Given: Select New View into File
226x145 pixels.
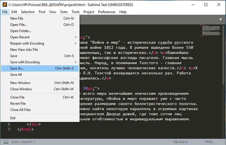Looking at the screenshot, I should [x=40, y=49].
